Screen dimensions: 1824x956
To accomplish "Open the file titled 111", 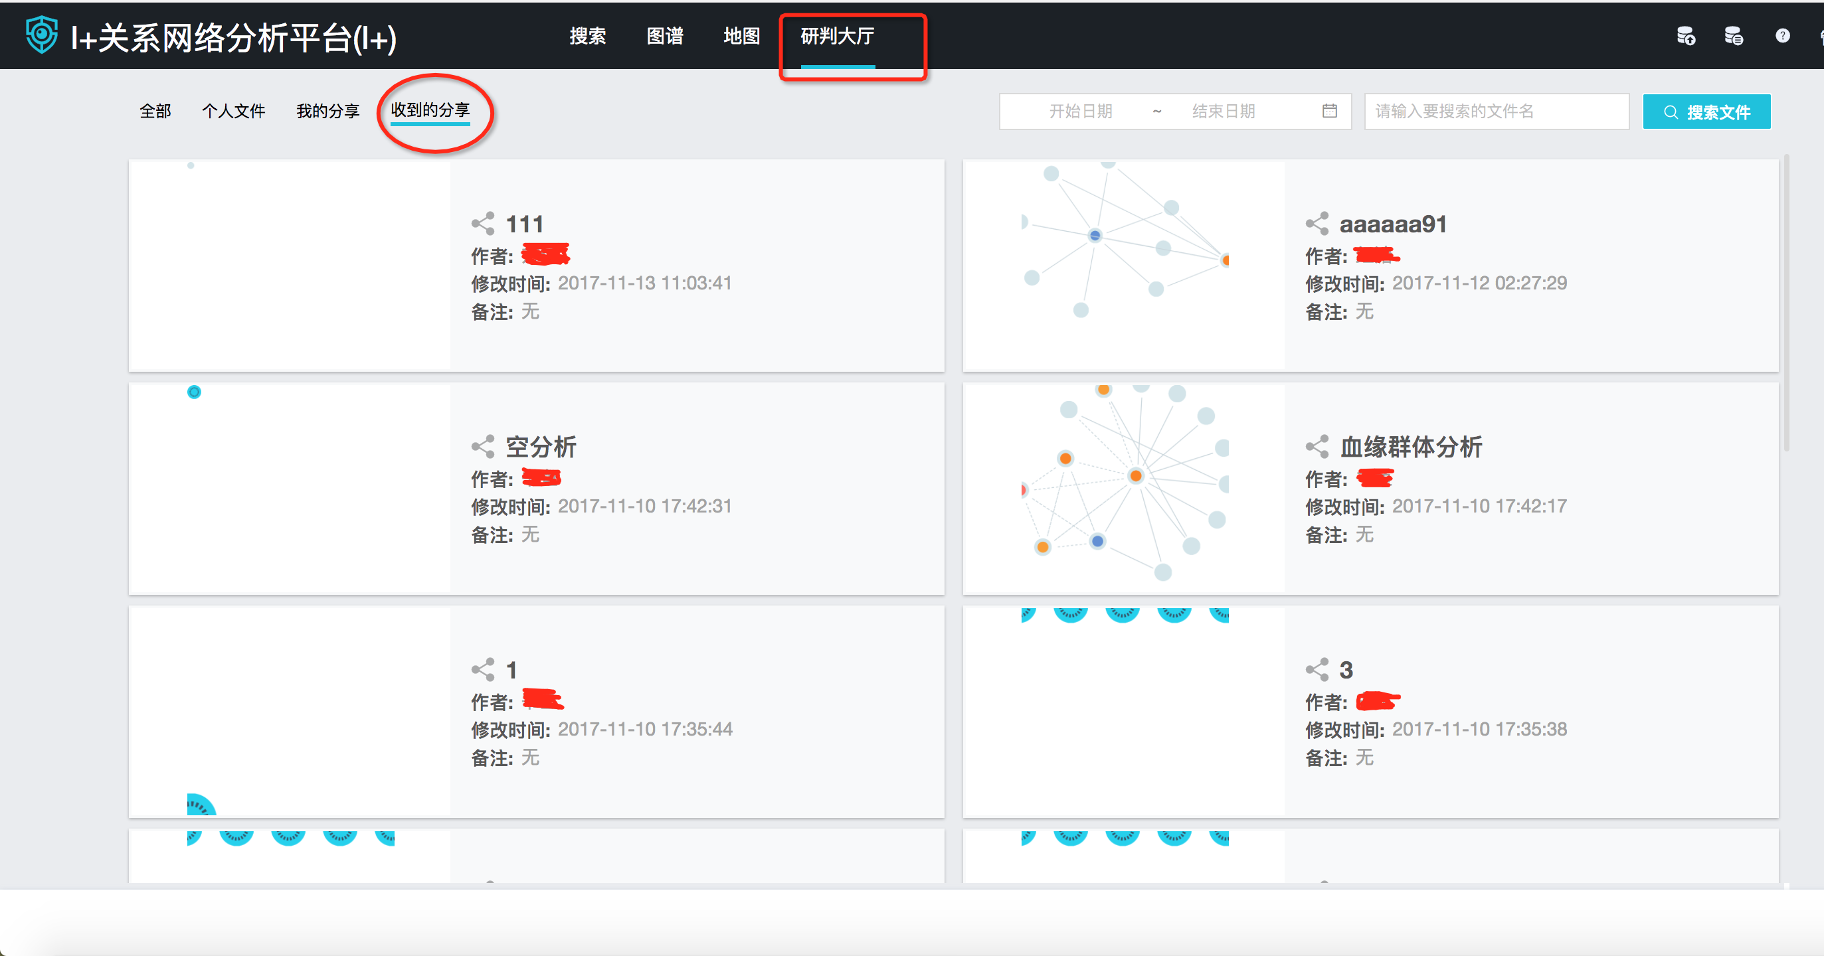I will [x=525, y=224].
